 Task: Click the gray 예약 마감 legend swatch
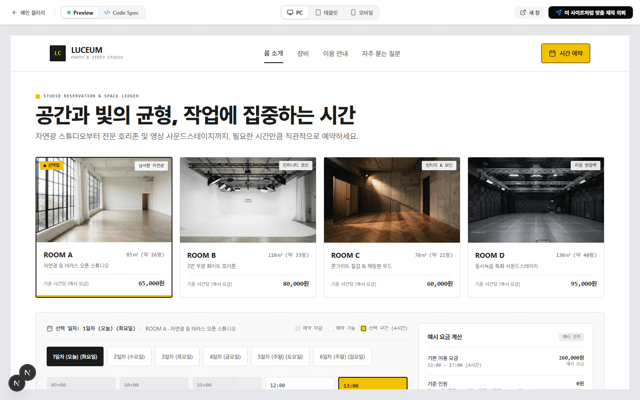[298, 328]
